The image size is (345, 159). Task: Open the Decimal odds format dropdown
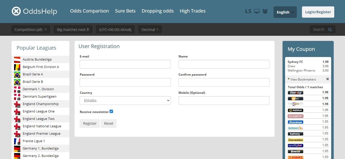(150, 30)
